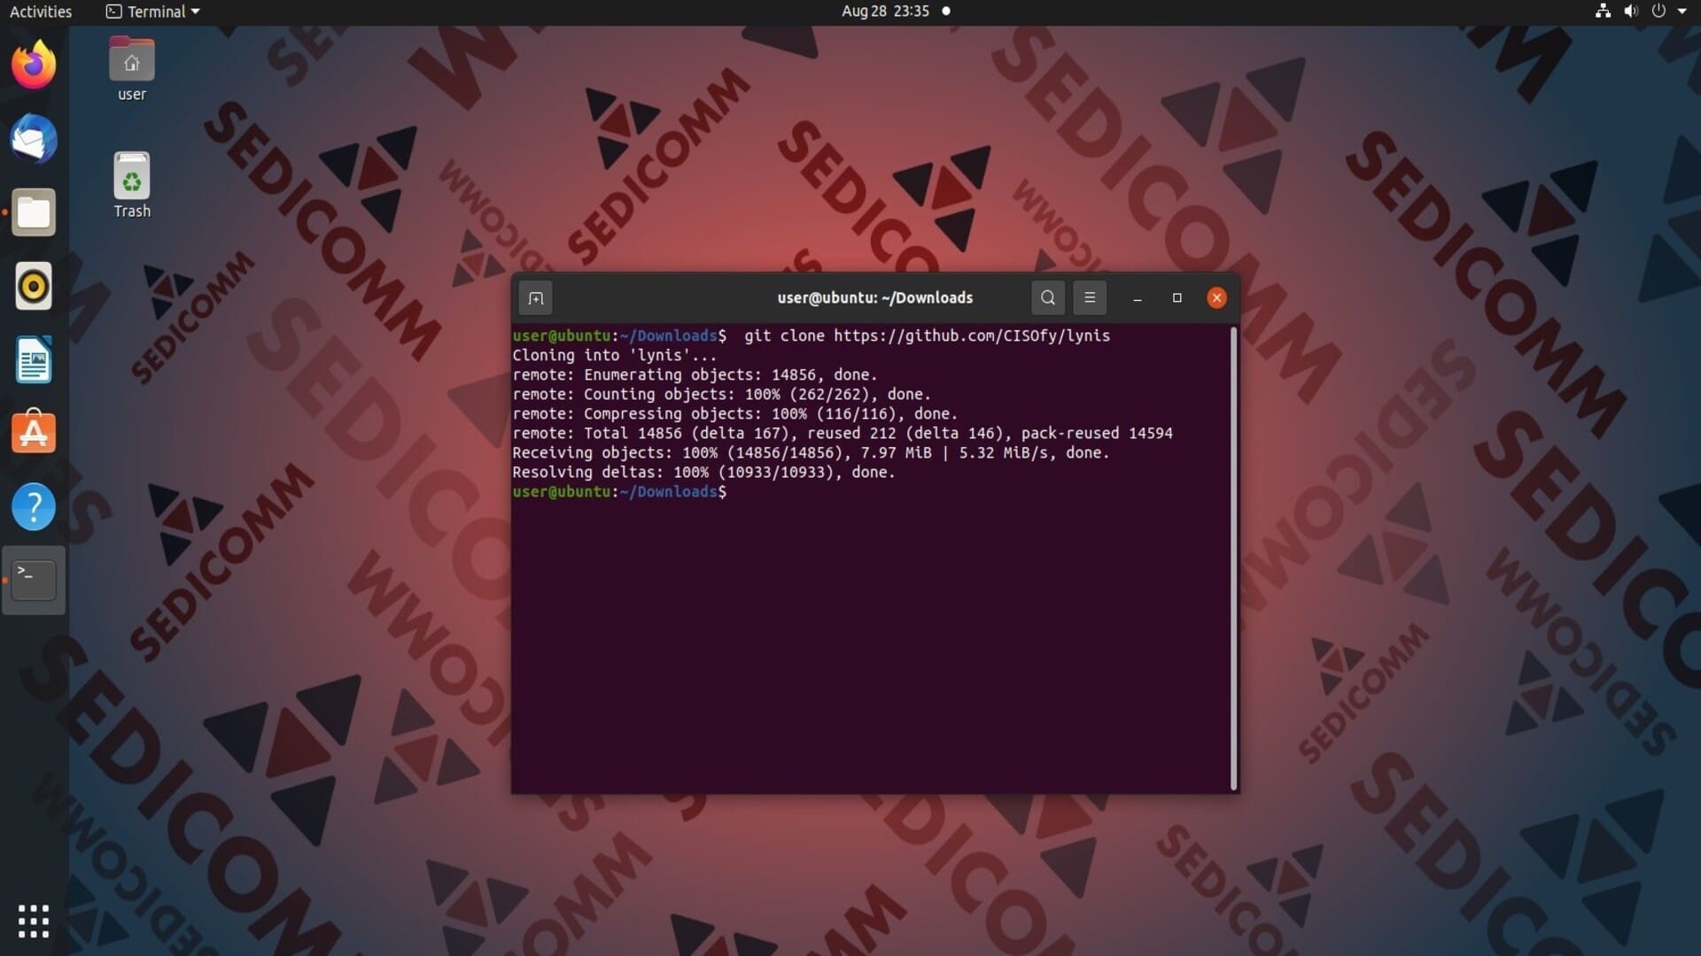Select the Terminal icon in the dock
This screenshot has width=1701, height=956.
(34, 580)
